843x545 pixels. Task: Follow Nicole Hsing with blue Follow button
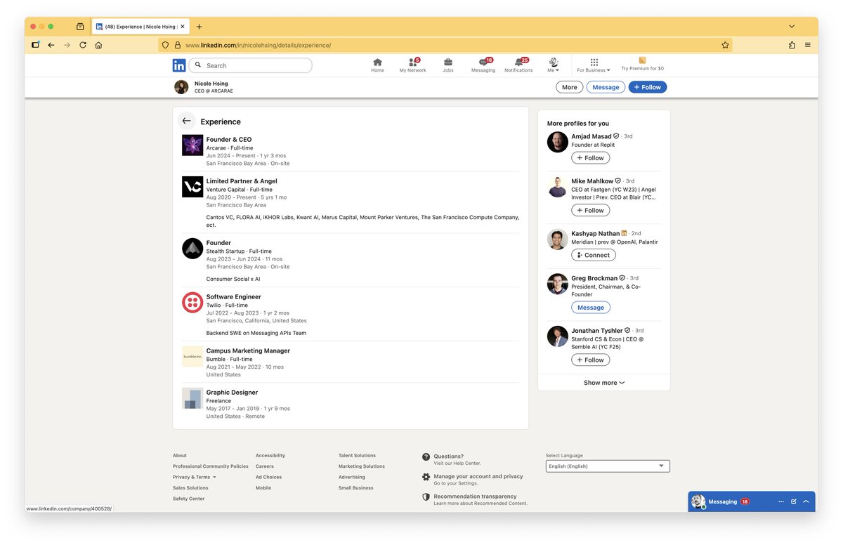click(x=648, y=87)
